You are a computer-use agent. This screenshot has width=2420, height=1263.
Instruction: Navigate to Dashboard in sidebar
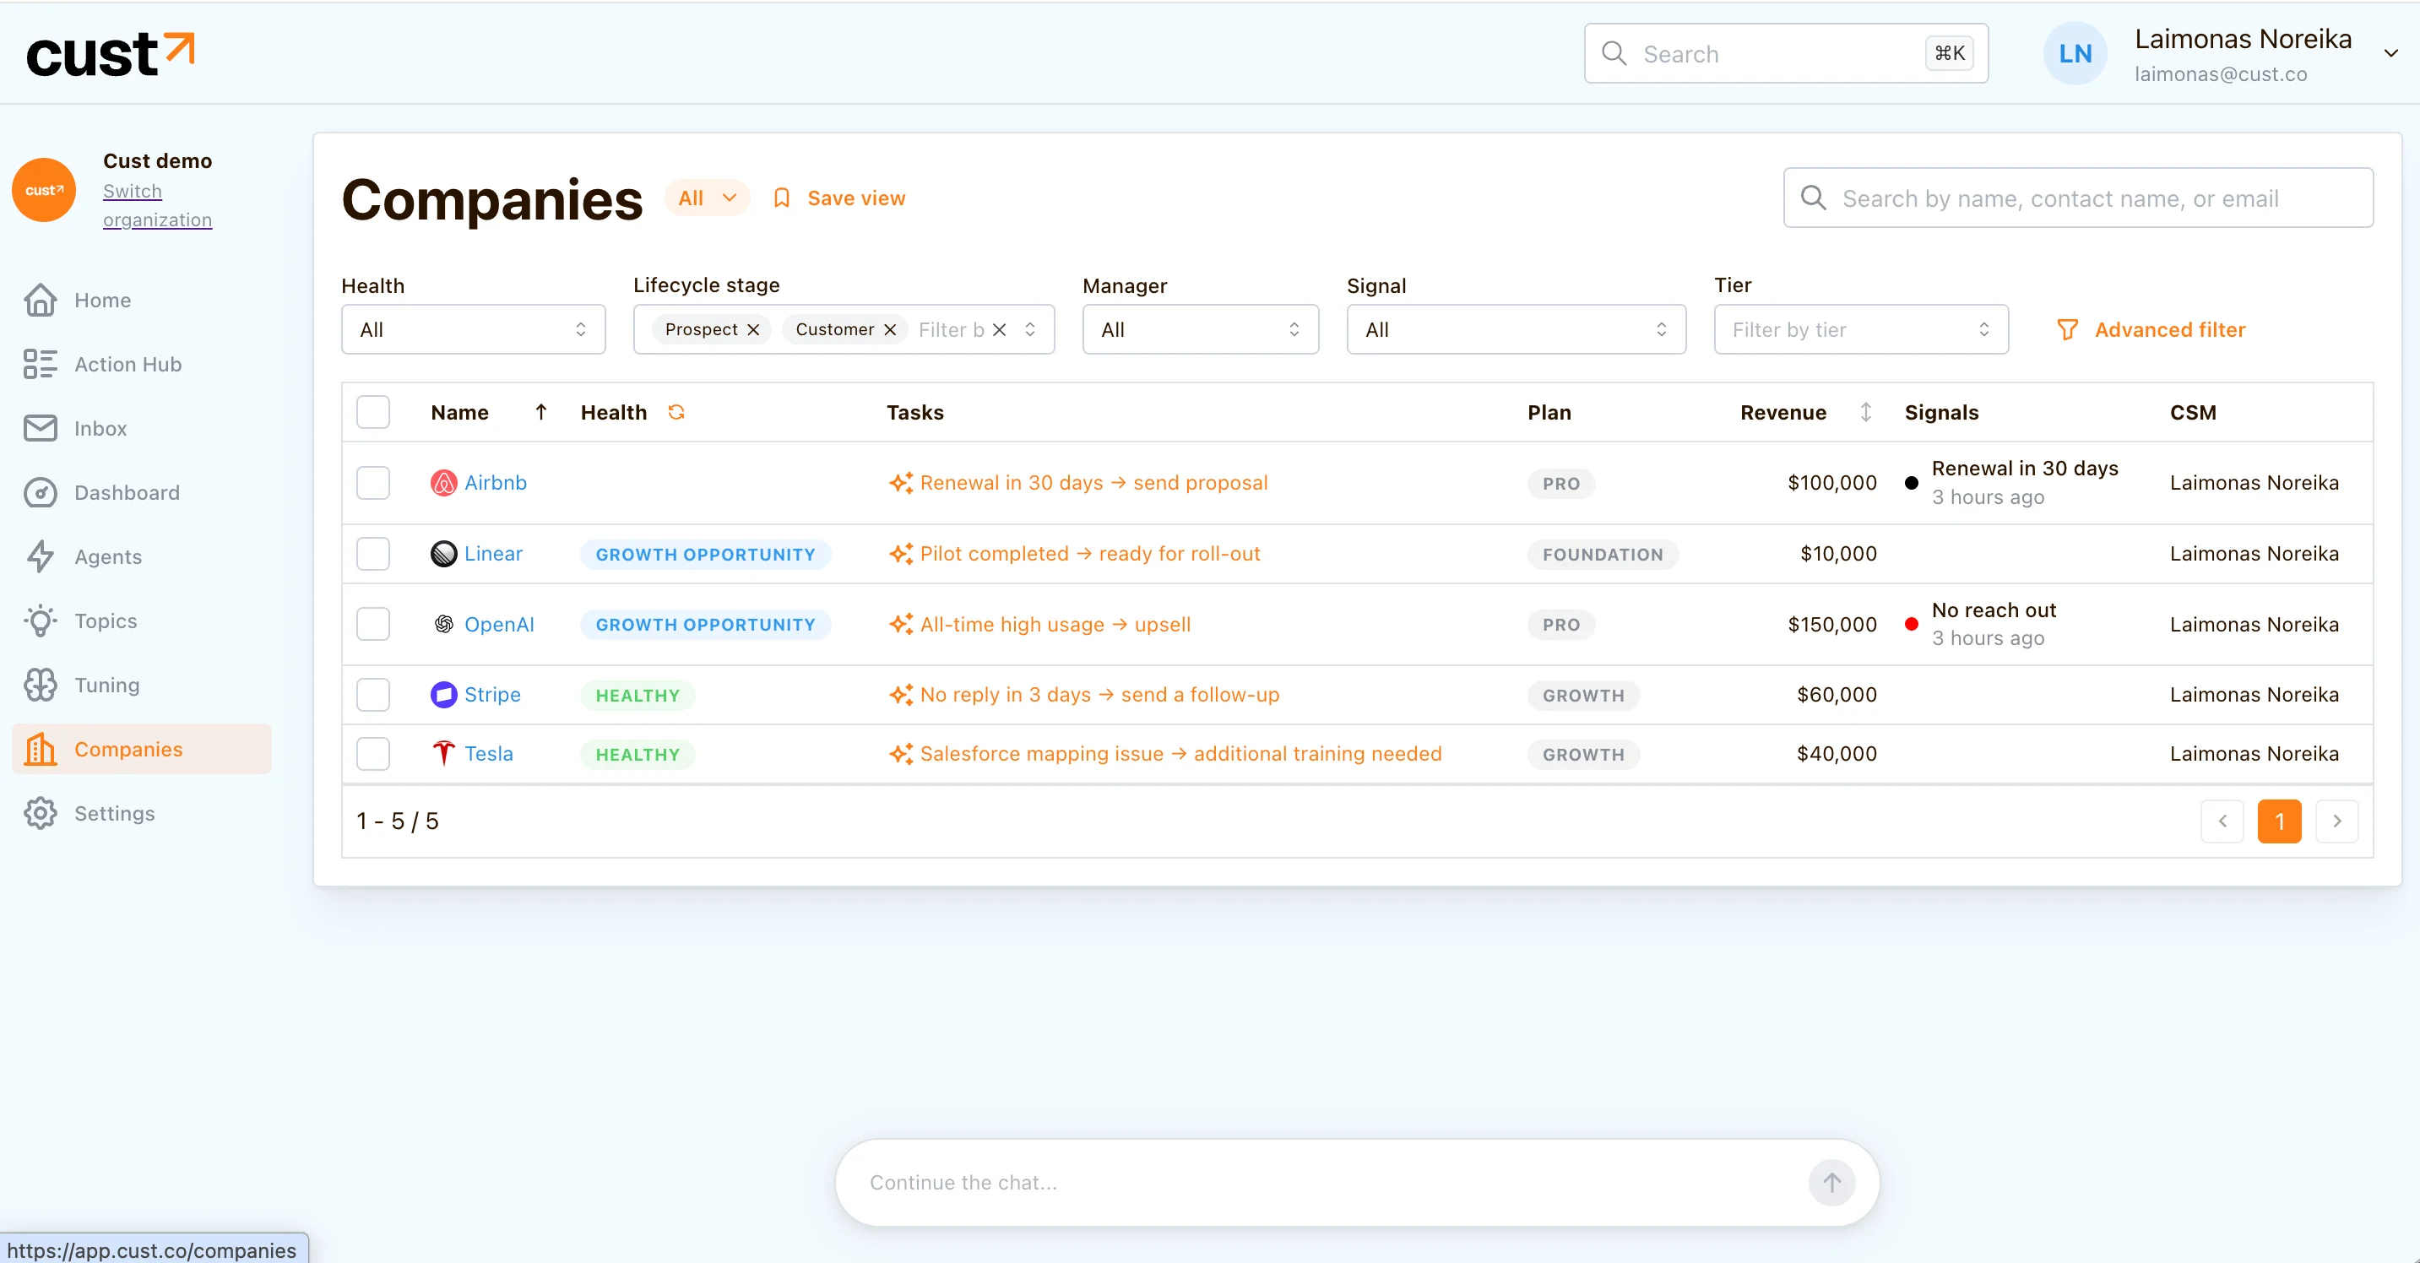point(142,493)
